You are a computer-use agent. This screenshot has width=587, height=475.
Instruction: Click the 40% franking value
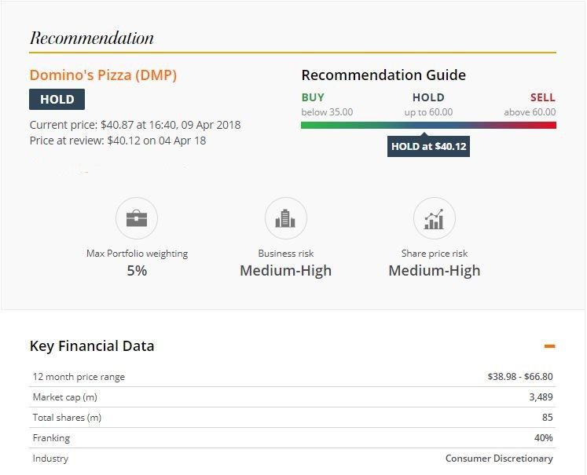[544, 438]
